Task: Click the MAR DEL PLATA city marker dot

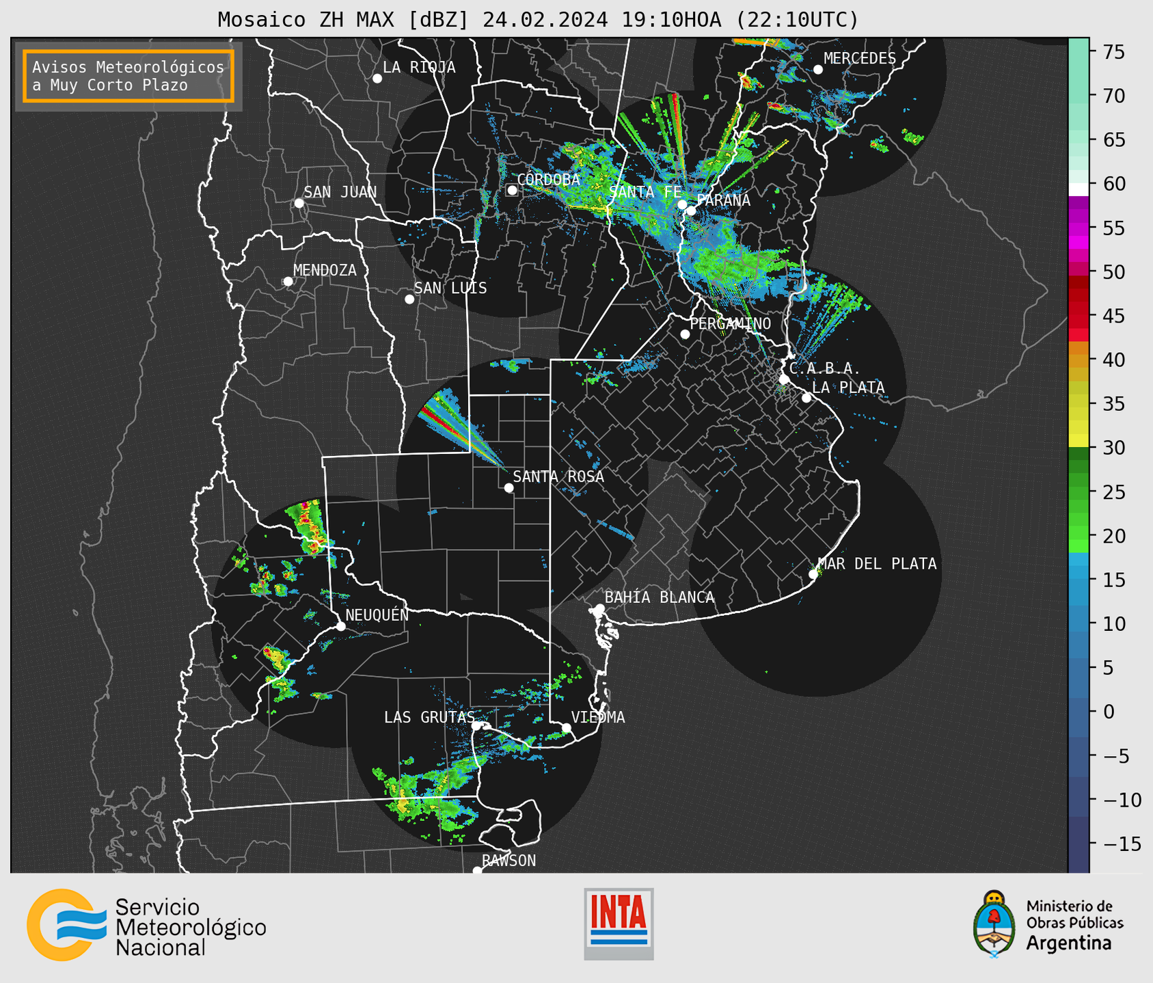Action: point(813,574)
